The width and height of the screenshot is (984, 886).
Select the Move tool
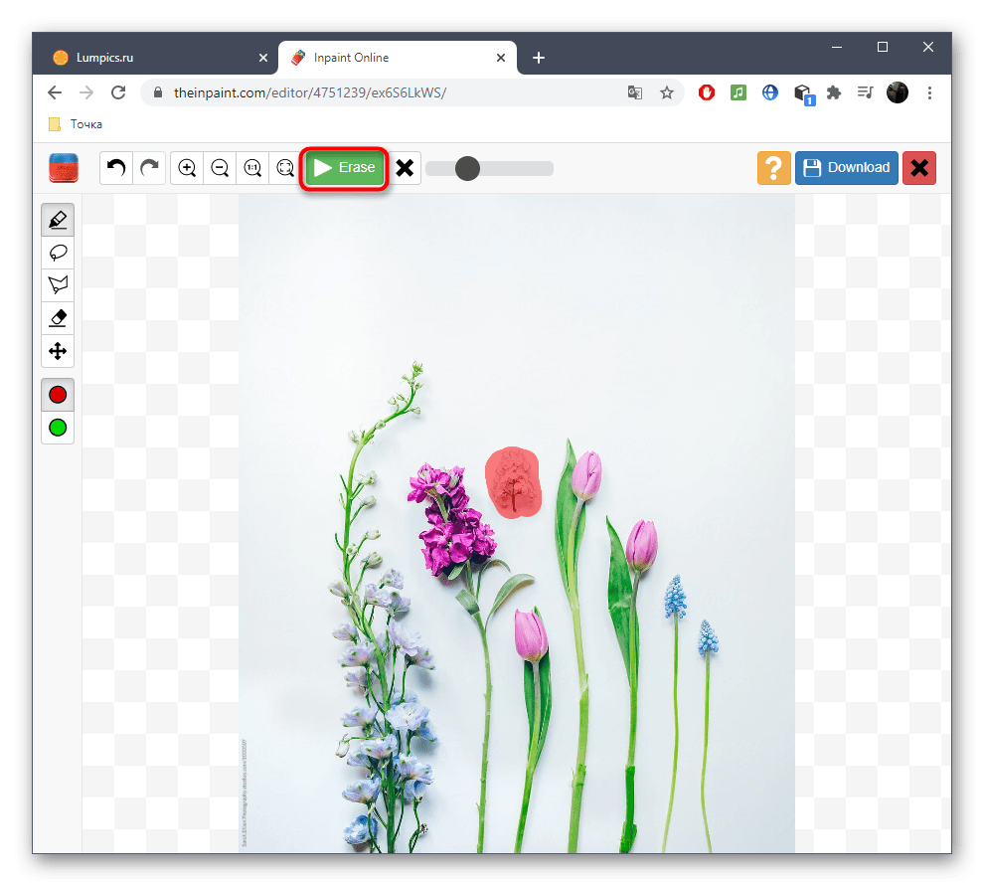pyautogui.click(x=58, y=351)
